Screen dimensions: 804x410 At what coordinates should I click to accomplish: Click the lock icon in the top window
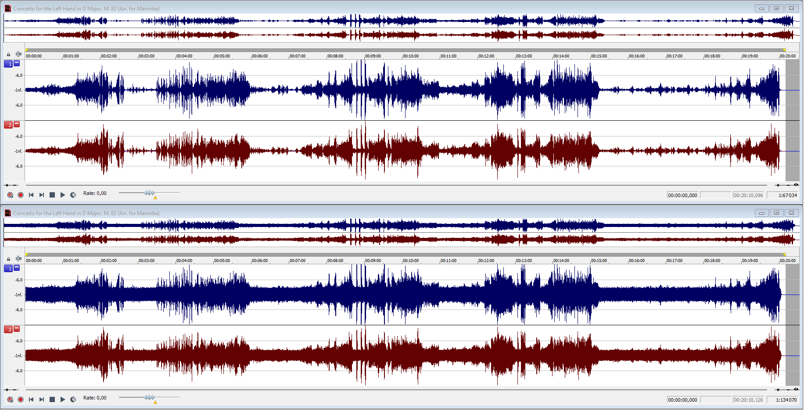tap(8, 54)
